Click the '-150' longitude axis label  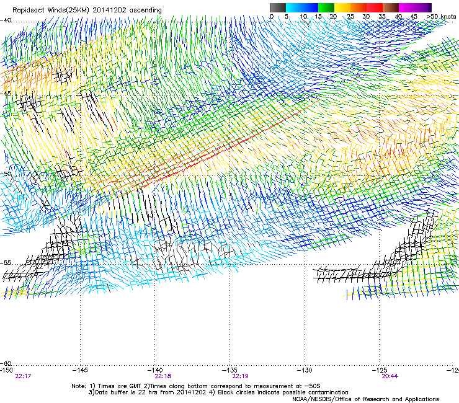(x=6, y=370)
